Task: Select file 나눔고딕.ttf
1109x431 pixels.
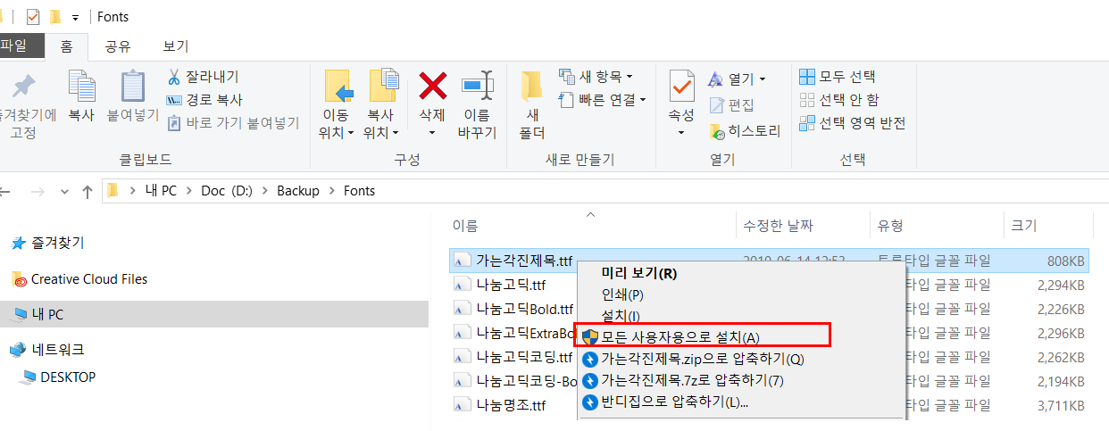Action: point(511,286)
